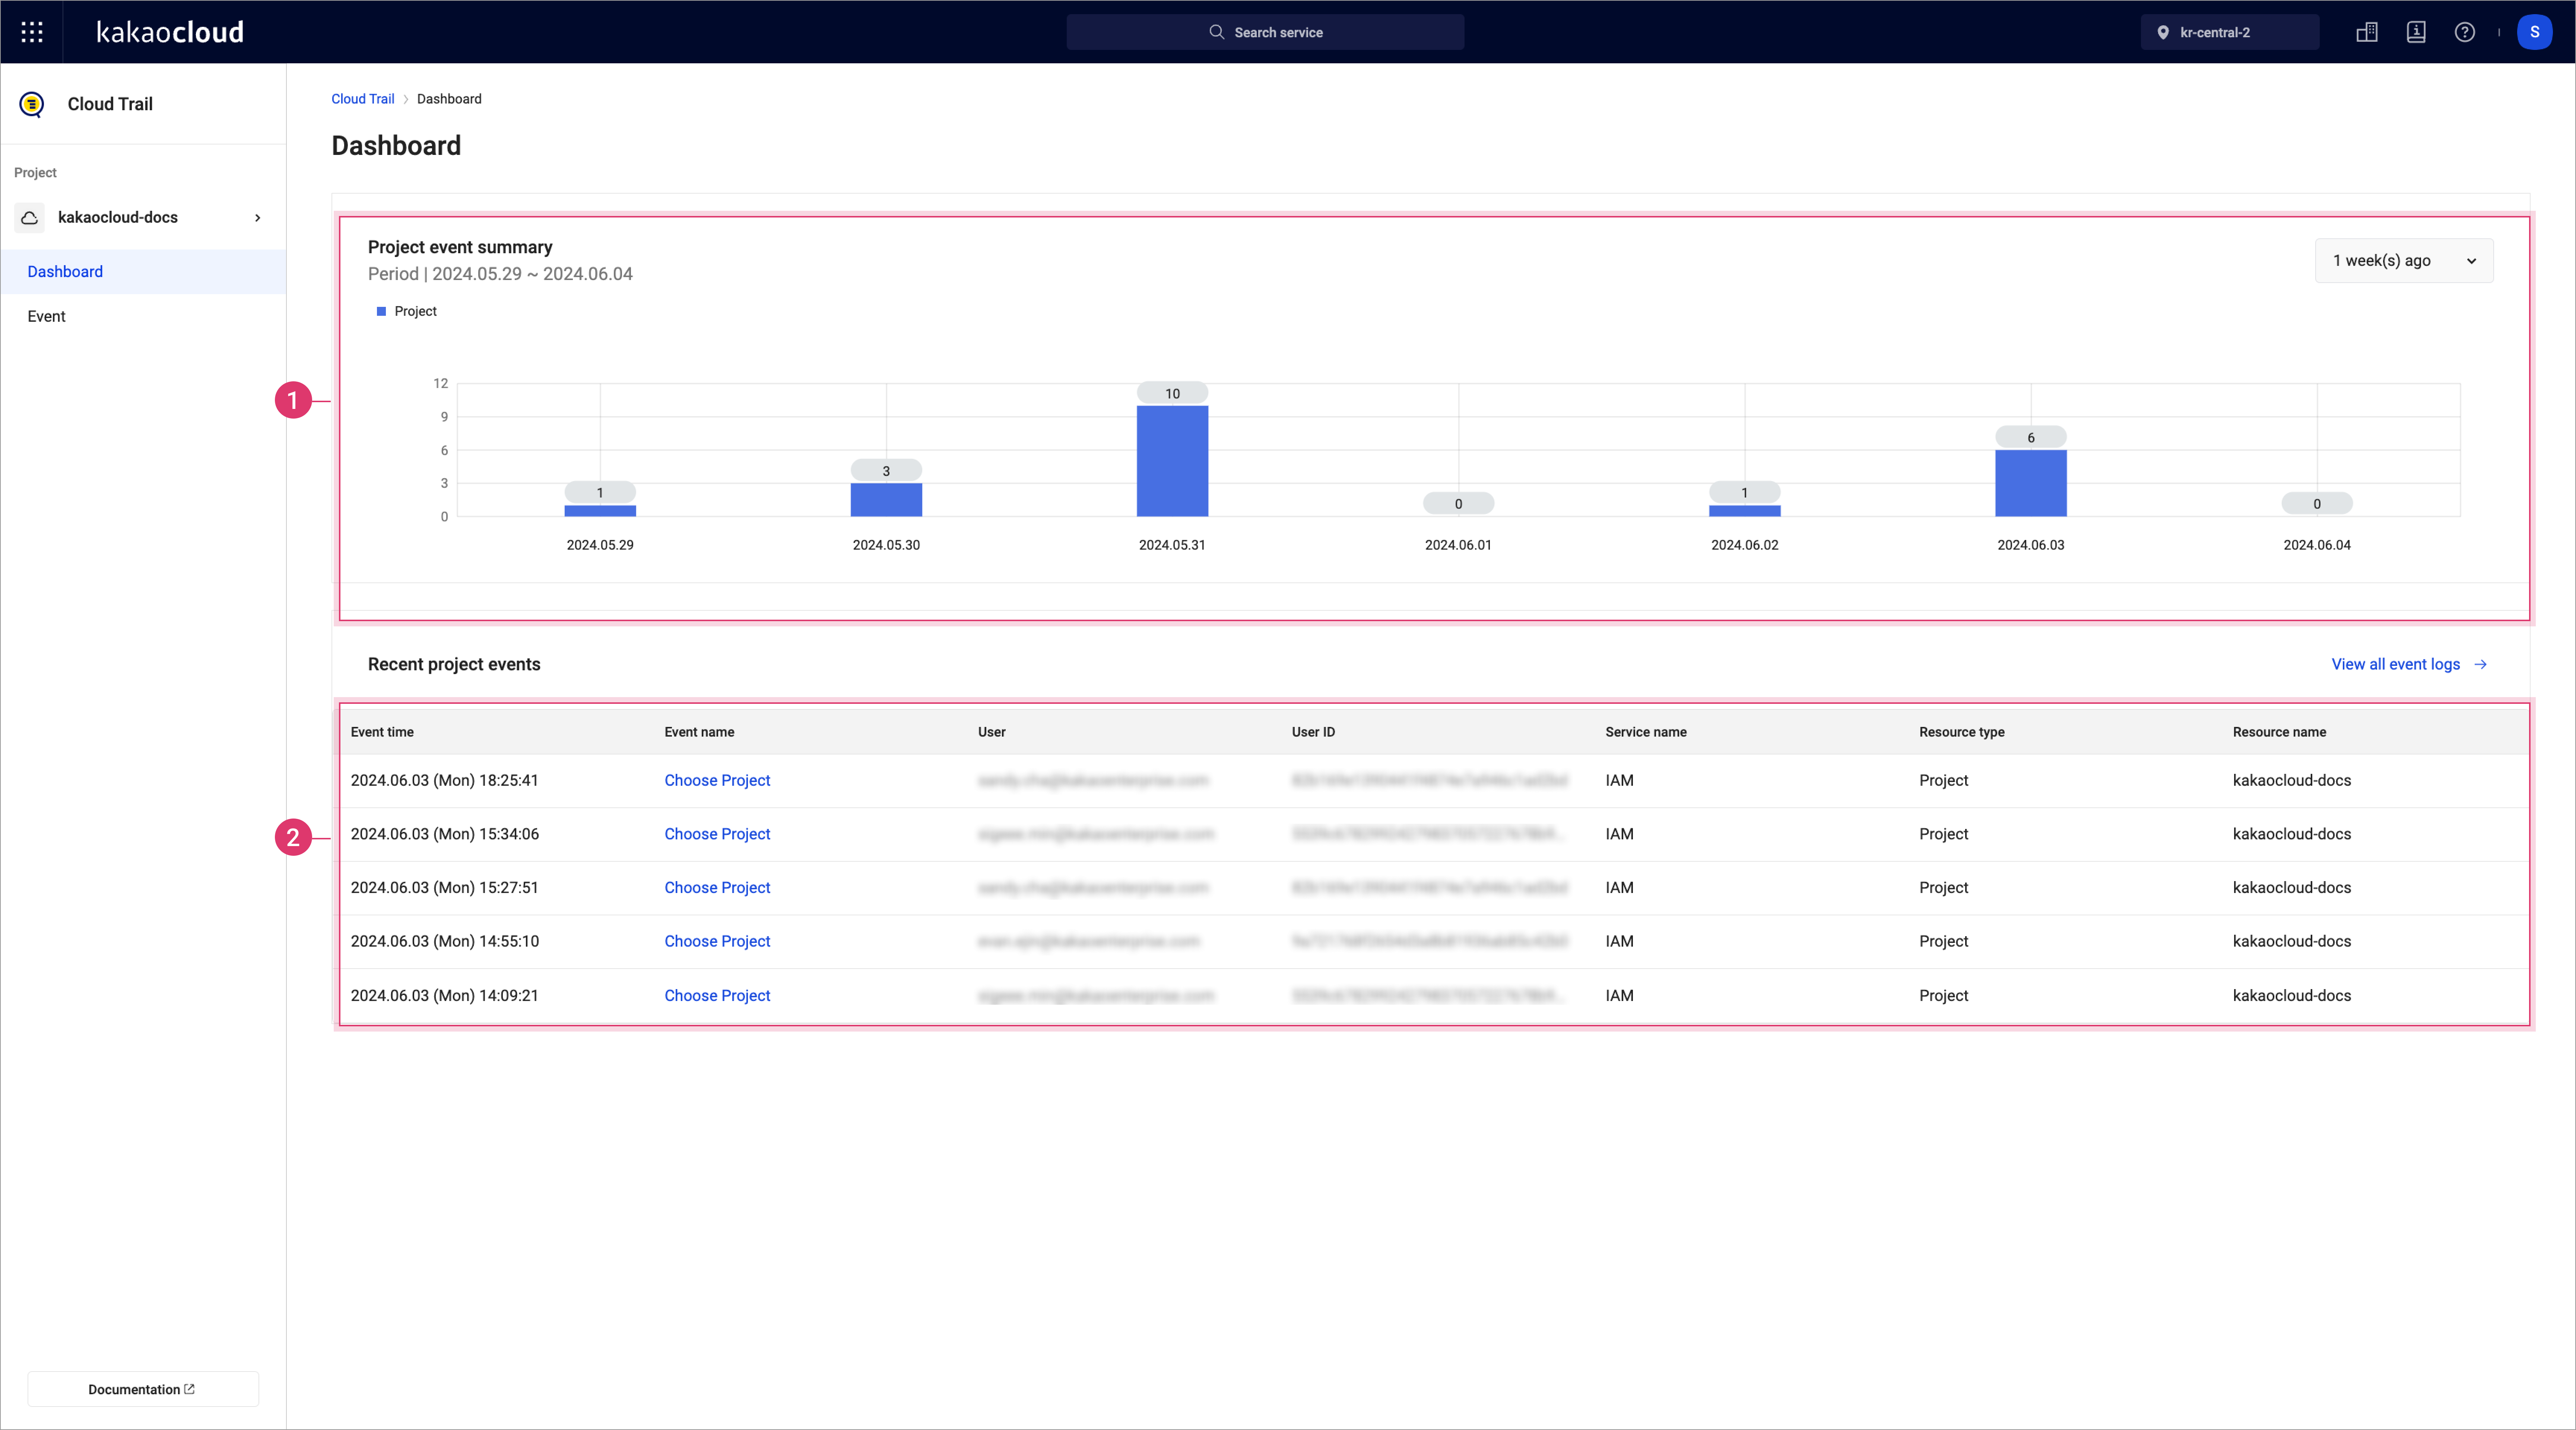2576x1430 pixels.
Task: Open the organization building icon
Action: pos(2367,32)
